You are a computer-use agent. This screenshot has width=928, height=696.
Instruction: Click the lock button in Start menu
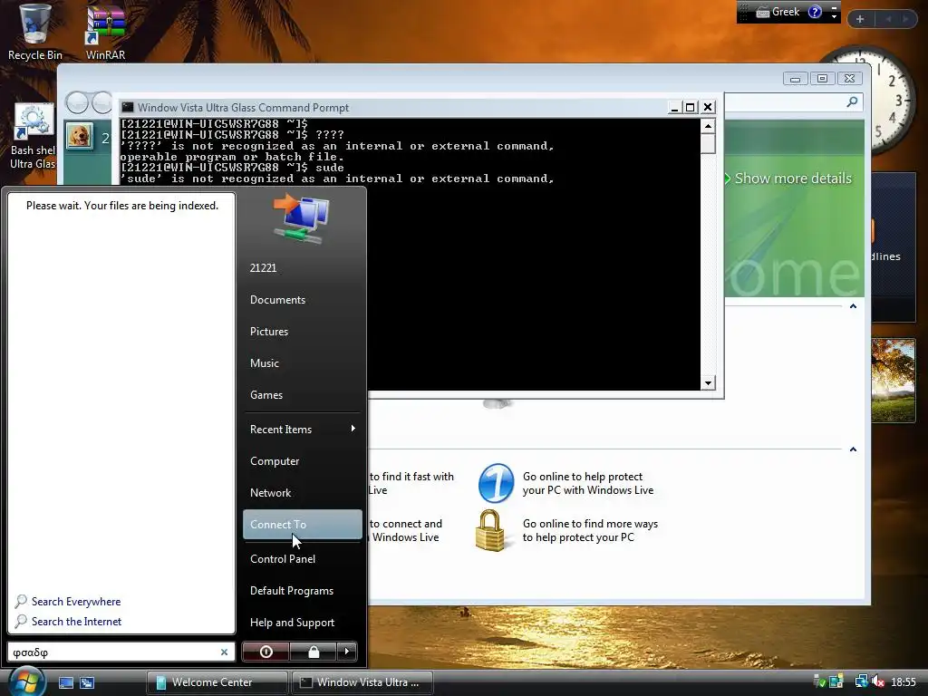point(314,652)
